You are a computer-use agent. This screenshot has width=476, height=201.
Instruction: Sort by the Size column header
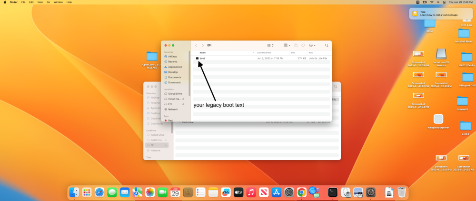click(x=293, y=53)
